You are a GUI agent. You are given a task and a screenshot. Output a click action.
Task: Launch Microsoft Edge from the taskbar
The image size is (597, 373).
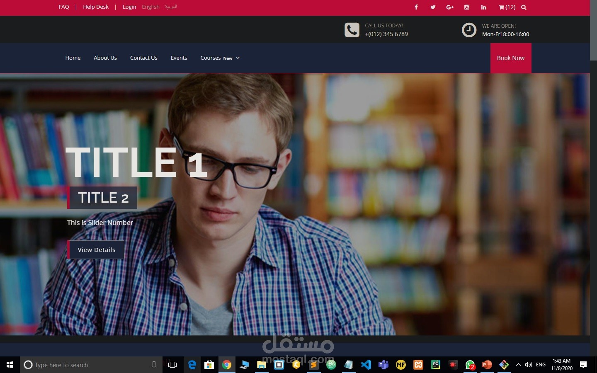point(192,365)
